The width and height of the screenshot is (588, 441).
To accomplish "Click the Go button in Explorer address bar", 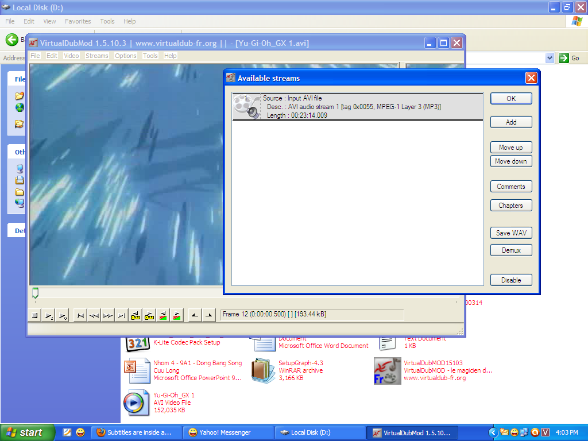I will click(569, 58).
